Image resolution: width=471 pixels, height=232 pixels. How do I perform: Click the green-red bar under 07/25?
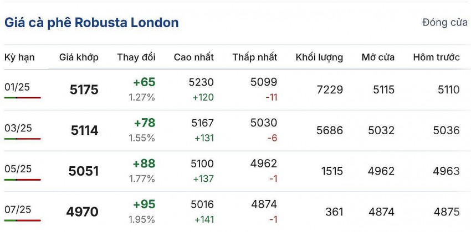pyautogui.click(x=22, y=220)
